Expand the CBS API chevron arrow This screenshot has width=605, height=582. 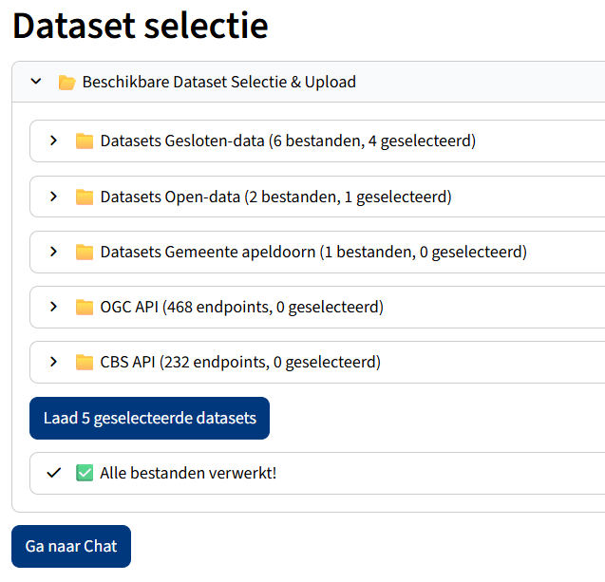pyautogui.click(x=54, y=362)
